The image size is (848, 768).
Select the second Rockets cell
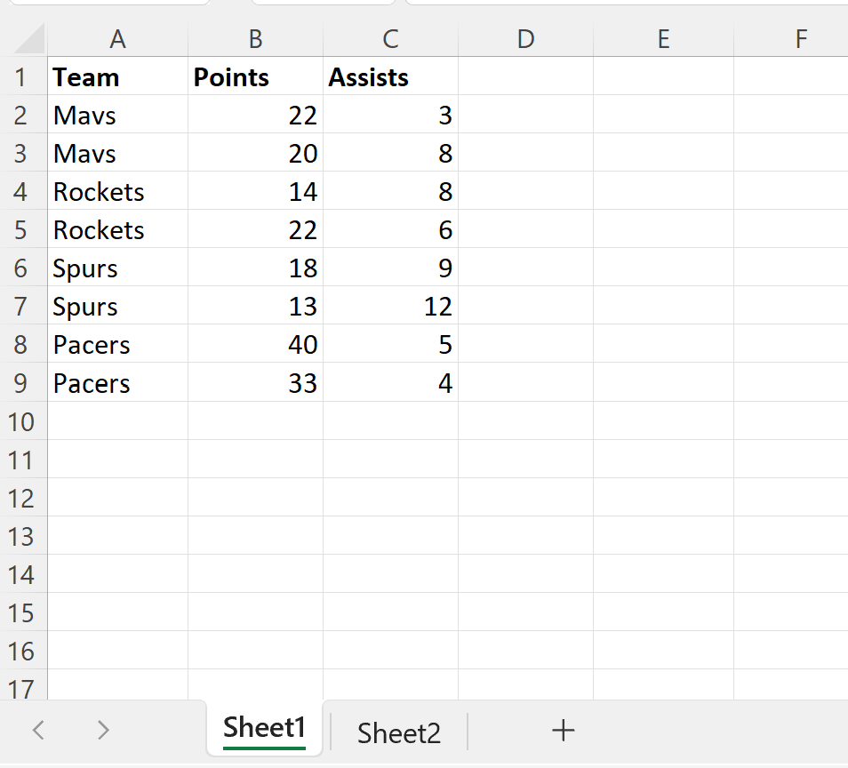click(117, 229)
